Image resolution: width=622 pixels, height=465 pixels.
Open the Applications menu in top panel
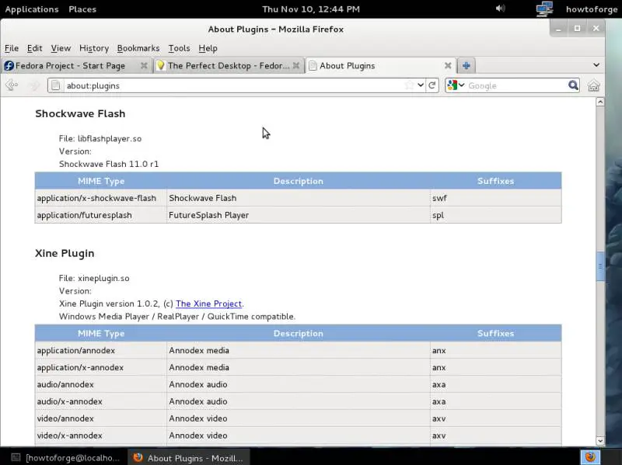pos(32,9)
